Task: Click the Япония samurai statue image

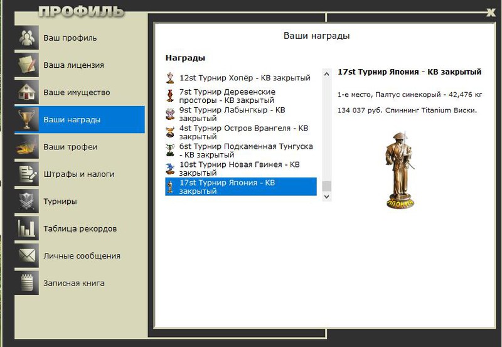Action: [x=400, y=170]
